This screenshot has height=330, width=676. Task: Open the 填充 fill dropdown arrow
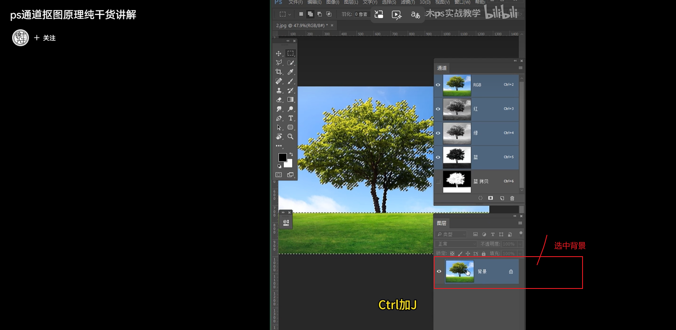pyautogui.click(x=520, y=254)
